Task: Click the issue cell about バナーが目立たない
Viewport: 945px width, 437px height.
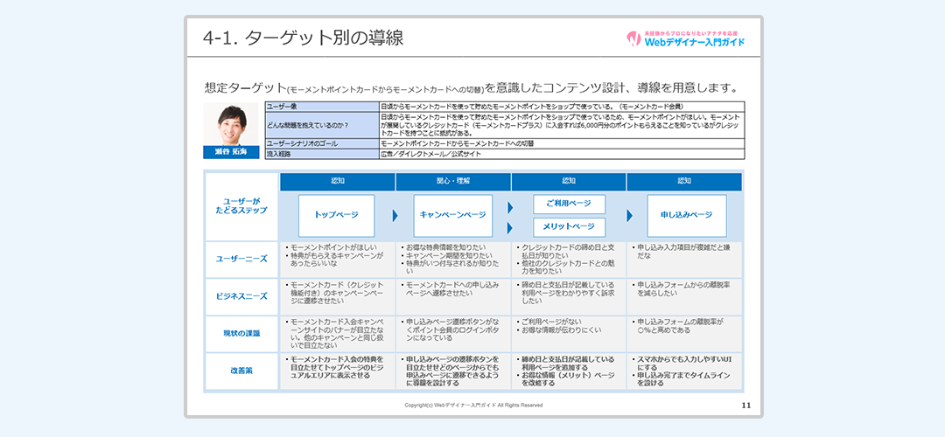Action: [x=338, y=334]
